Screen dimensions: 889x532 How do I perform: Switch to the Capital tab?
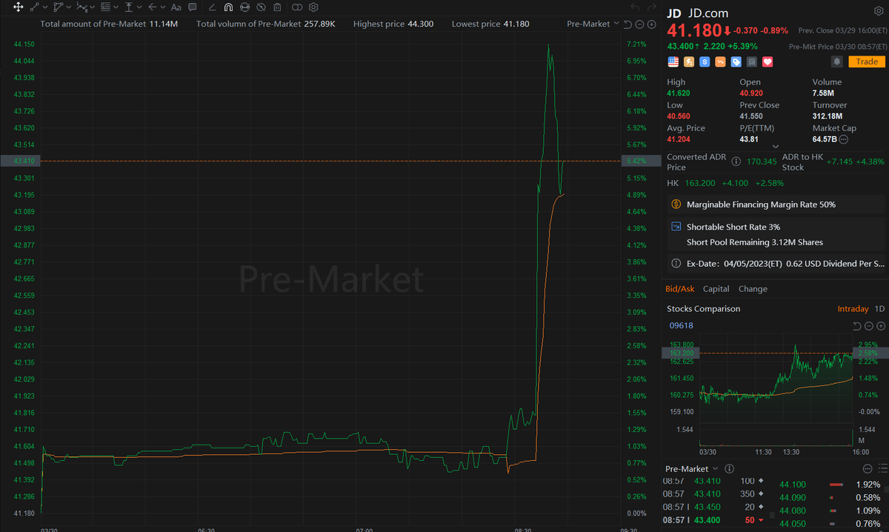(x=716, y=288)
